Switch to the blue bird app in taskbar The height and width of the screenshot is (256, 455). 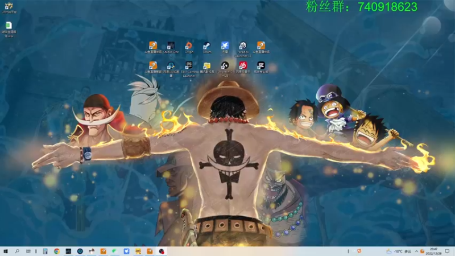point(126,251)
